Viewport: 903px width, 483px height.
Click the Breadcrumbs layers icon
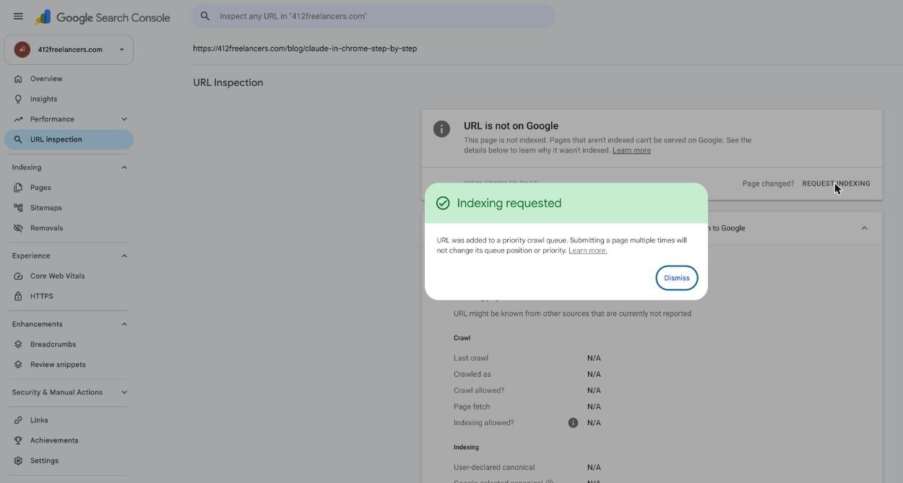(x=18, y=344)
